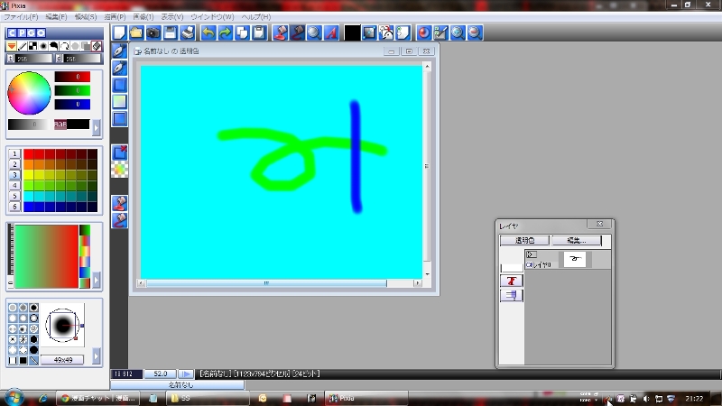Select the orange triangle mode icon
The height and width of the screenshot is (406, 722).
12,46
